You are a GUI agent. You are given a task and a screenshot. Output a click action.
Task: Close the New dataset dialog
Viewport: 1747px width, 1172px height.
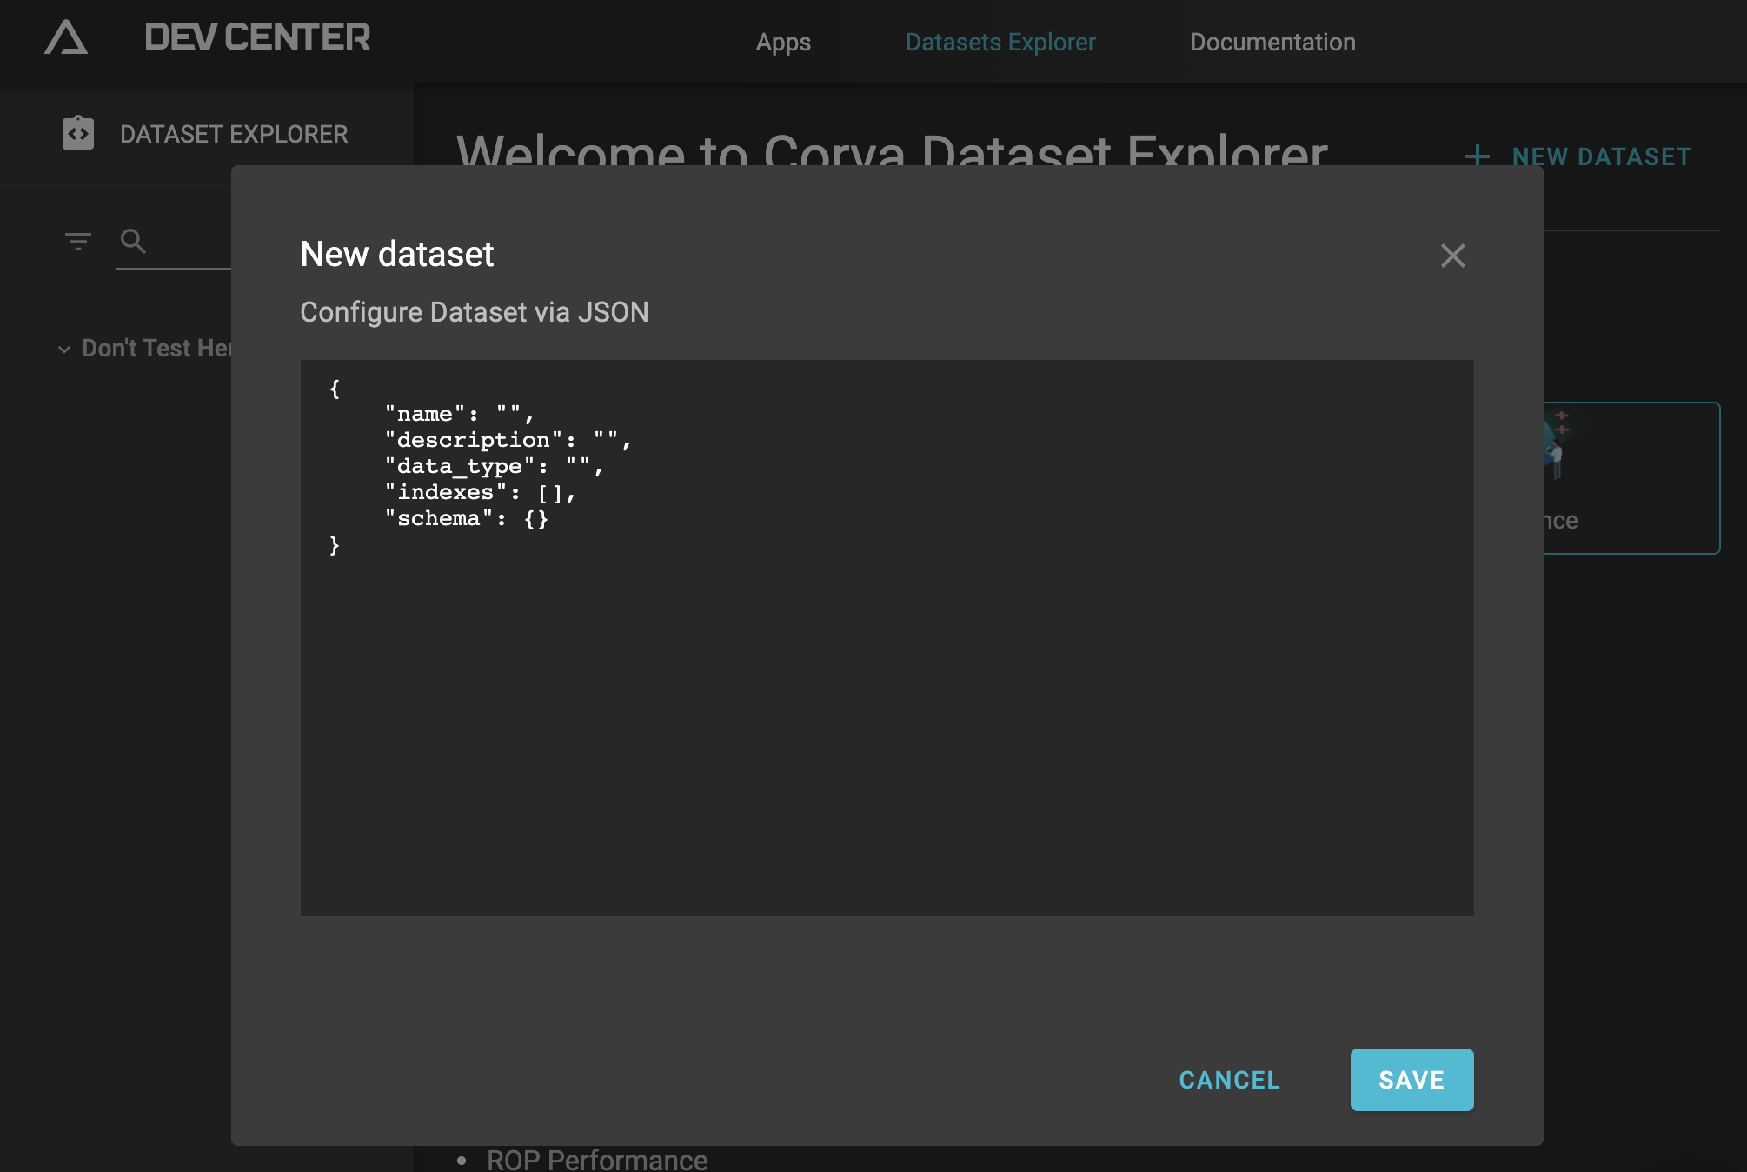pos(1453,256)
